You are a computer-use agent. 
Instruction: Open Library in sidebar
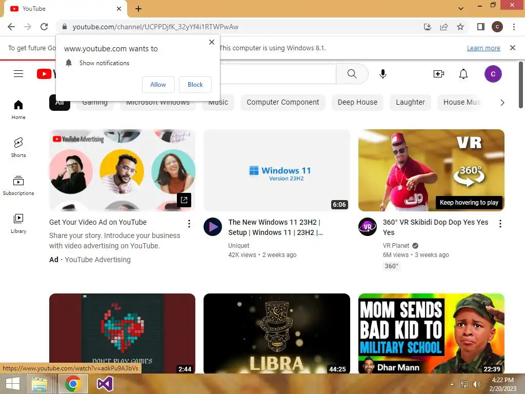point(18,224)
